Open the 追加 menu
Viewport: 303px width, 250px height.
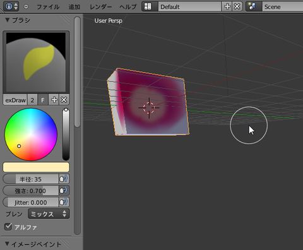point(74,7)
